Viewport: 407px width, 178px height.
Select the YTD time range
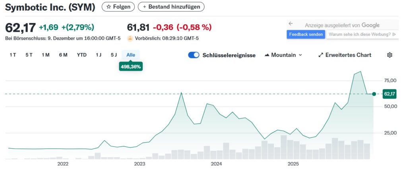click(82, 55)
